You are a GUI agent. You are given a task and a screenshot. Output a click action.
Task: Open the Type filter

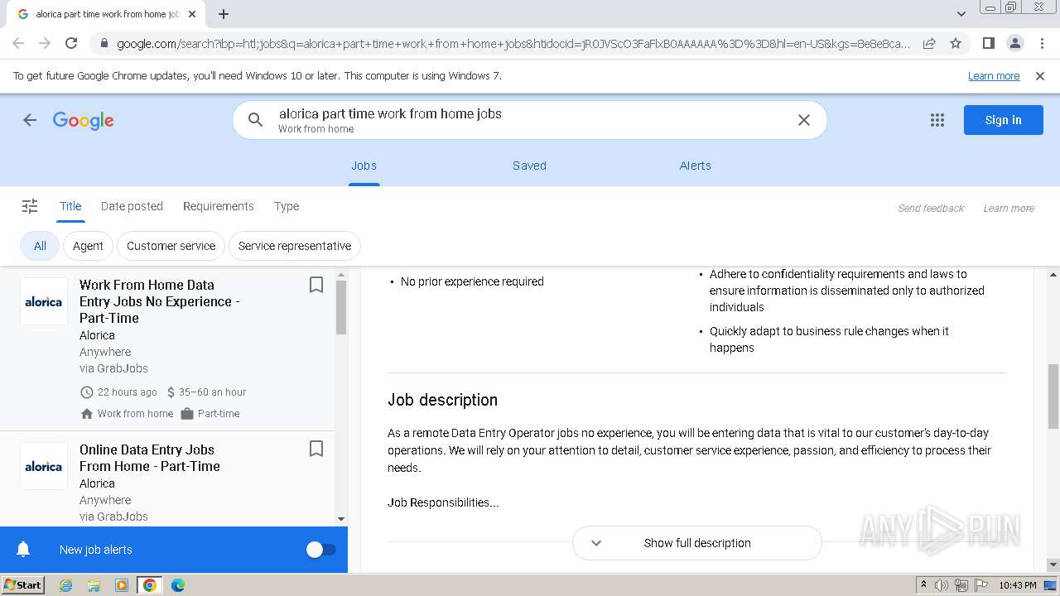point(287,206)
